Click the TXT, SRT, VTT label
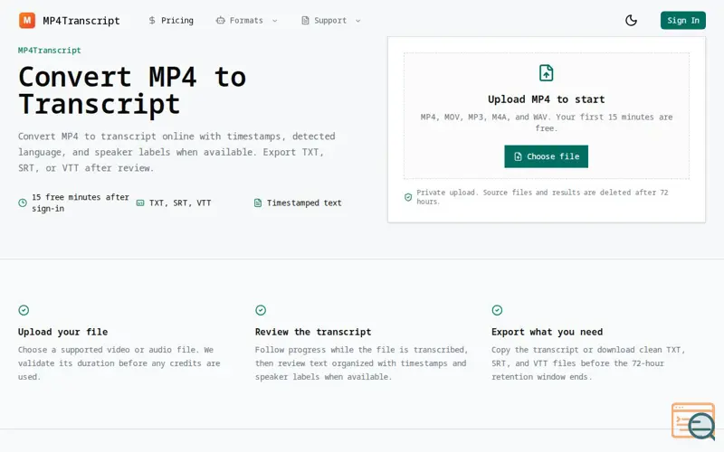The height and width of the screenshot is (452, 724). coord(180,202)
